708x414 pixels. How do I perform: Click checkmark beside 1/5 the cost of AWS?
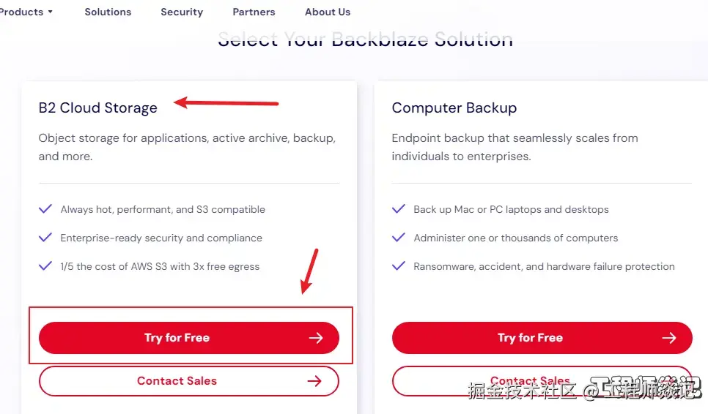pos(45,266)
